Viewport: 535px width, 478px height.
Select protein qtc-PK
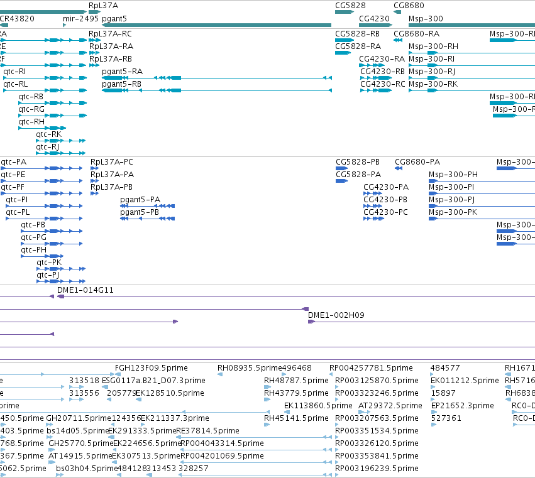[61, 269]
